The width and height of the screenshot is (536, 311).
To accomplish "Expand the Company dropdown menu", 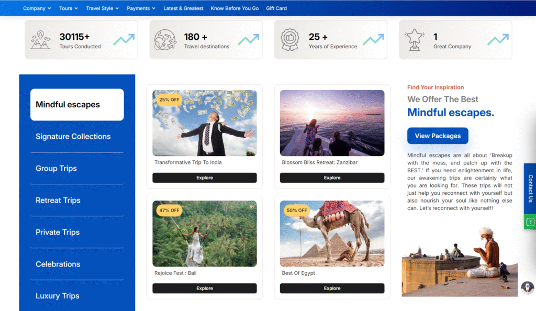I will (x=37, y=8).
